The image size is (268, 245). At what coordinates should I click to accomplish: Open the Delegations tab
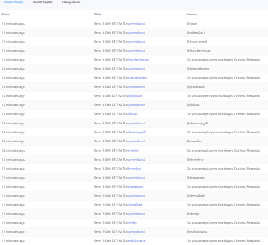pos(71,2)
